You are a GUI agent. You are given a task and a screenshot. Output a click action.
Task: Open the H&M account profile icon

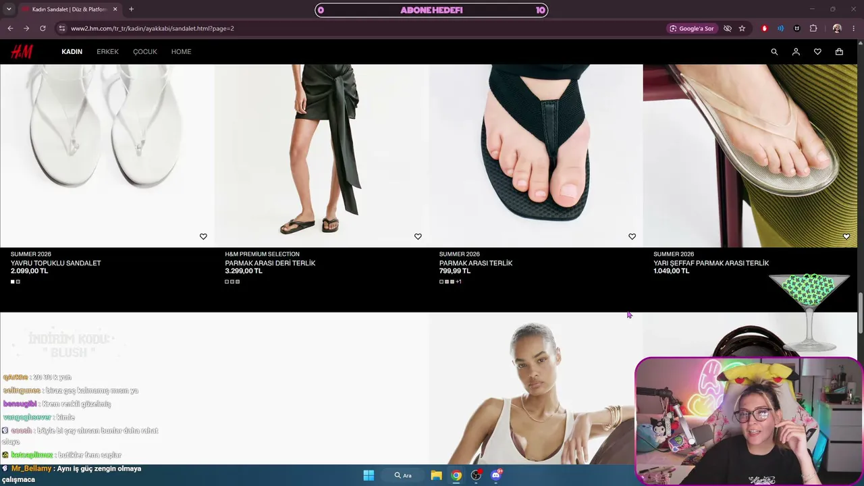pyautogui.click(x=796, y=52)
